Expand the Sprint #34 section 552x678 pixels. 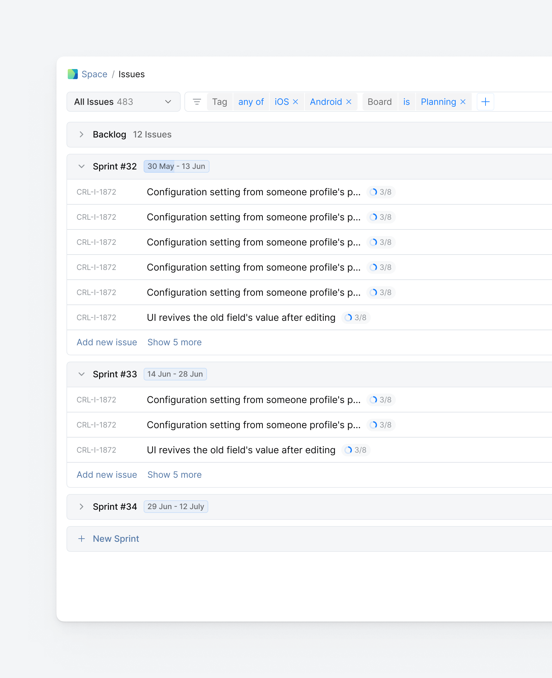(82, 507)
